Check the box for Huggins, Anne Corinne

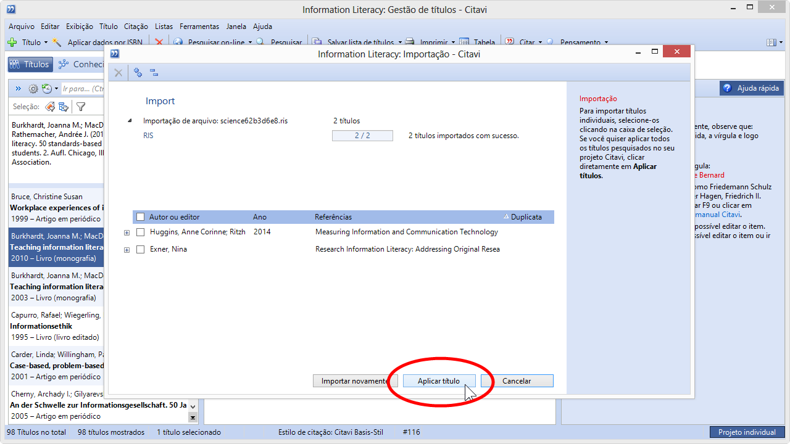point(141,232)
